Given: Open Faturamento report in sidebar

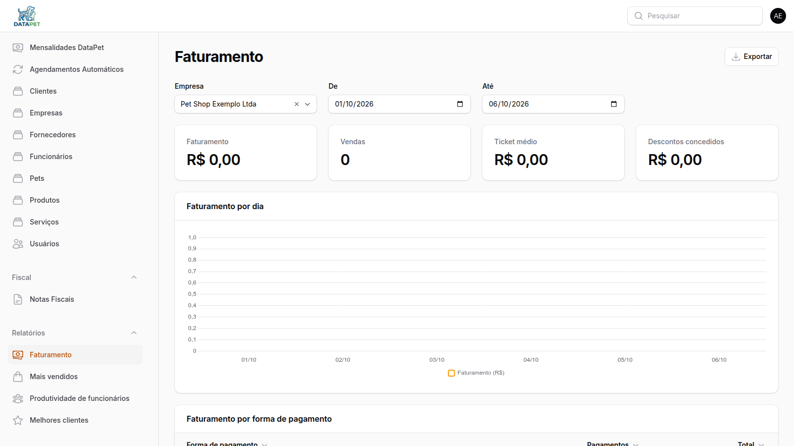Looking at the screenshot, I should tap(75, 355).
